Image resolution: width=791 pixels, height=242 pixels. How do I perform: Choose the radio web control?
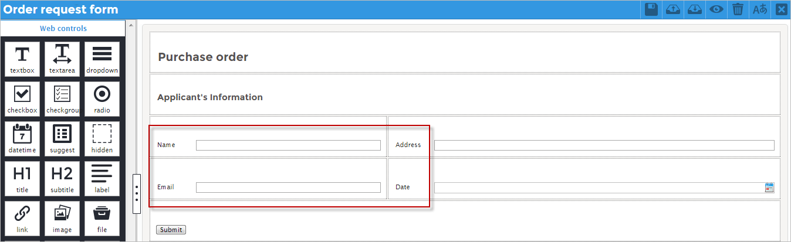coord(102,99)
